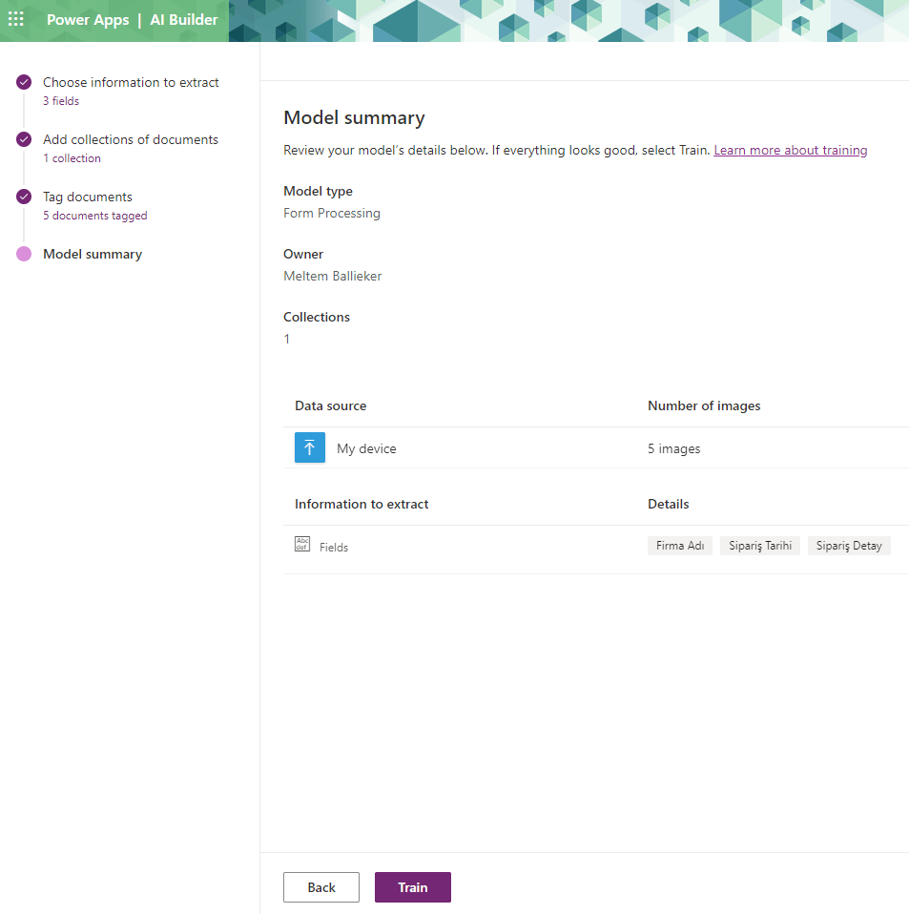The width and height of the screenshot is (909, 914).
Task: Click the Back button
Action: (321, 887)
